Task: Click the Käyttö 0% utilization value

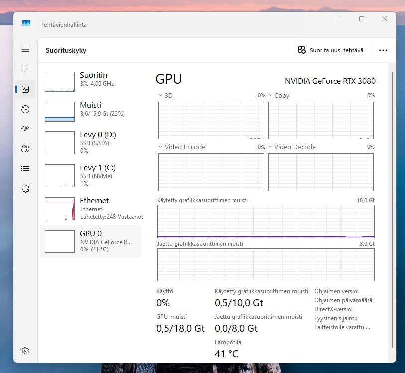Action: point(163,303)
